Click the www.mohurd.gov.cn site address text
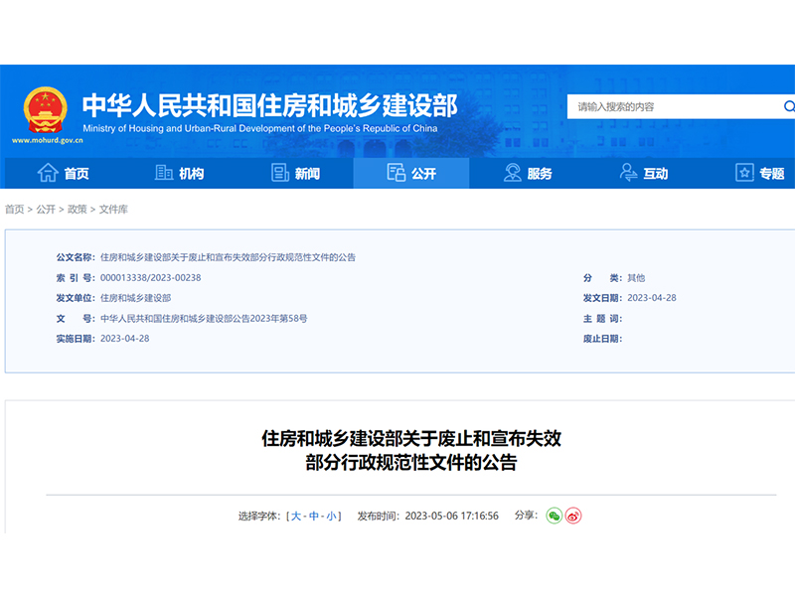The width and height of the screenshot is (795, 596). (46, 141)
